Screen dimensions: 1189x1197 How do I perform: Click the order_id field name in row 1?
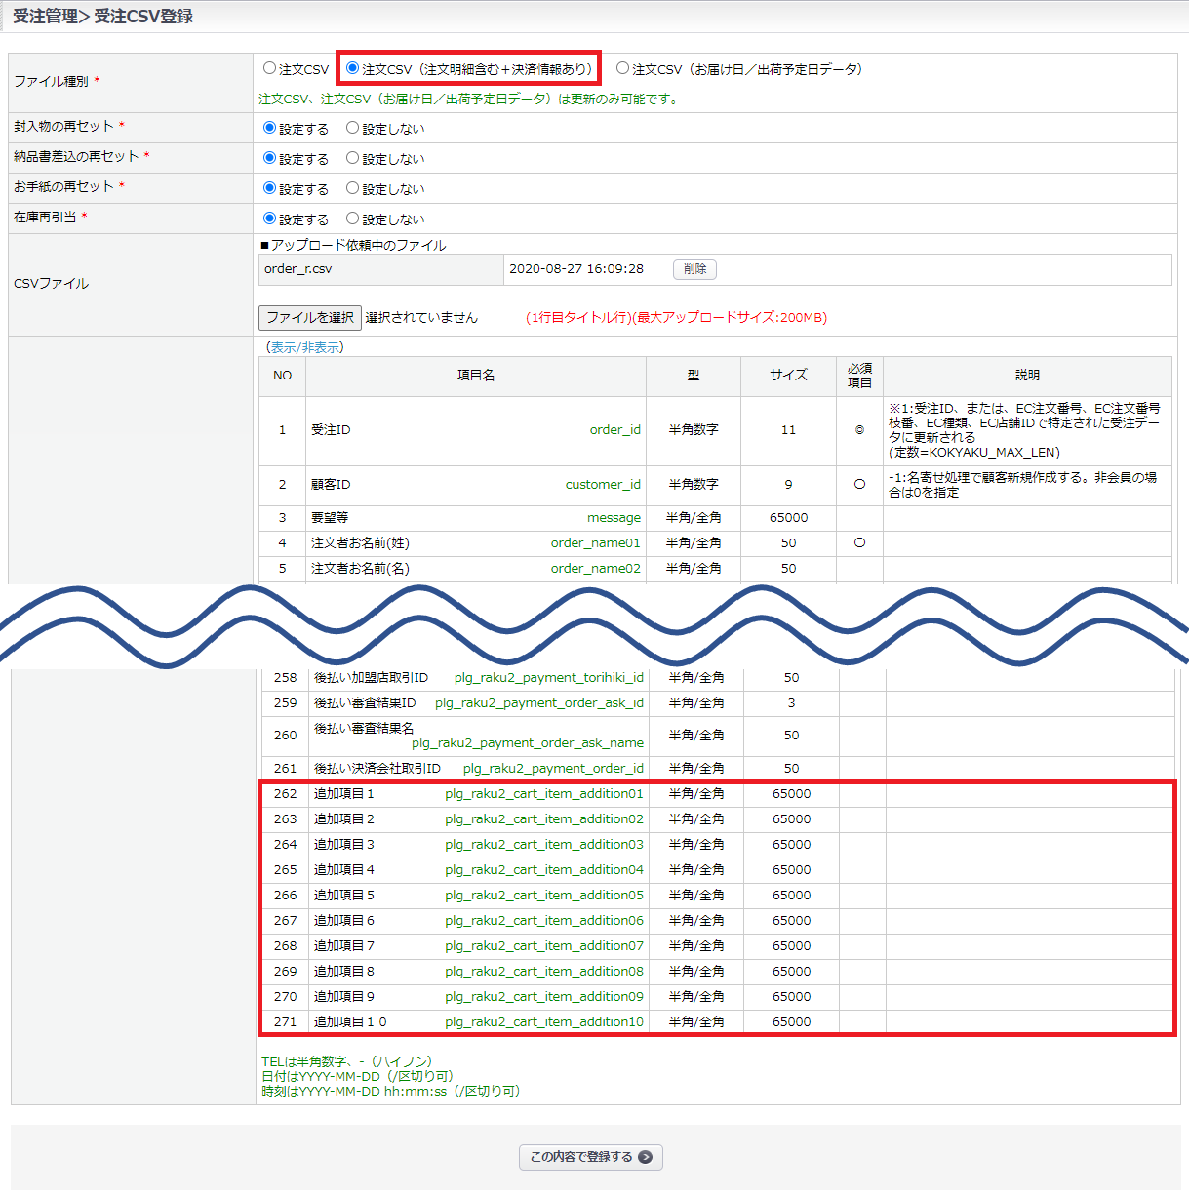(614, 430)
